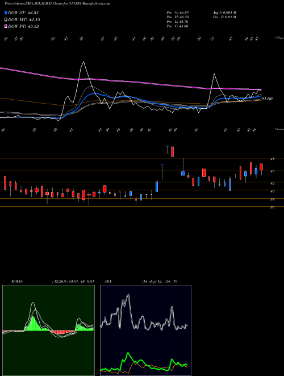Screen dimensions: 284x376
Task: Click the ADX (14 day) parameter values
Action: coord(160,281)
